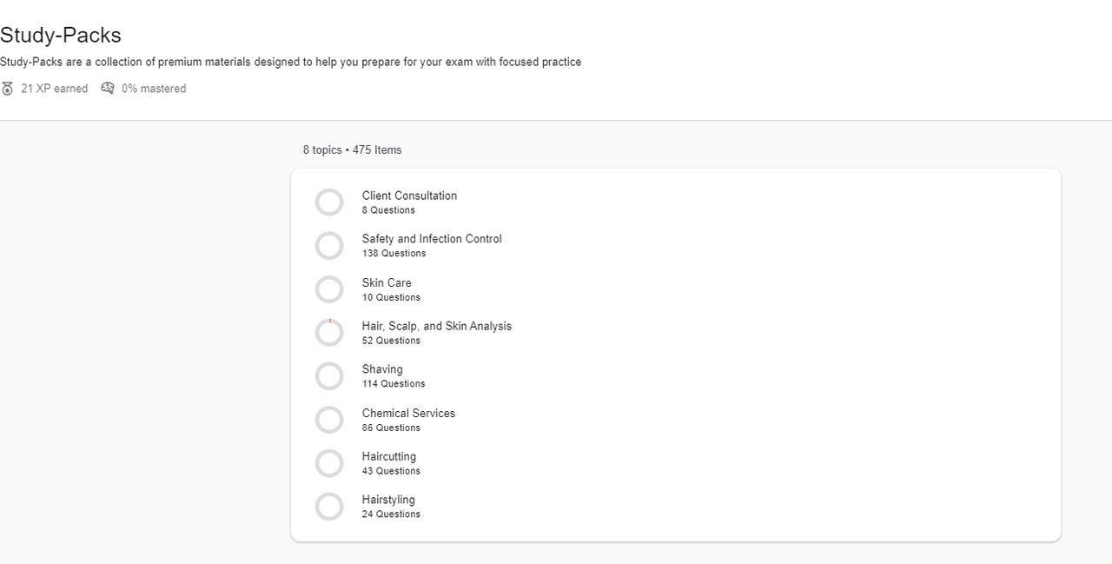Open Hair, Scalp, and Skin Analysis topic
The height and width of the screenshot is (564, 1112).
click(436, 327)
